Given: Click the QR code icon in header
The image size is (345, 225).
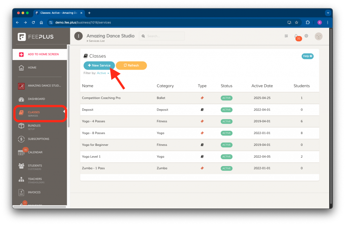Looking at the screenshot, I should [x=286, y=36].
